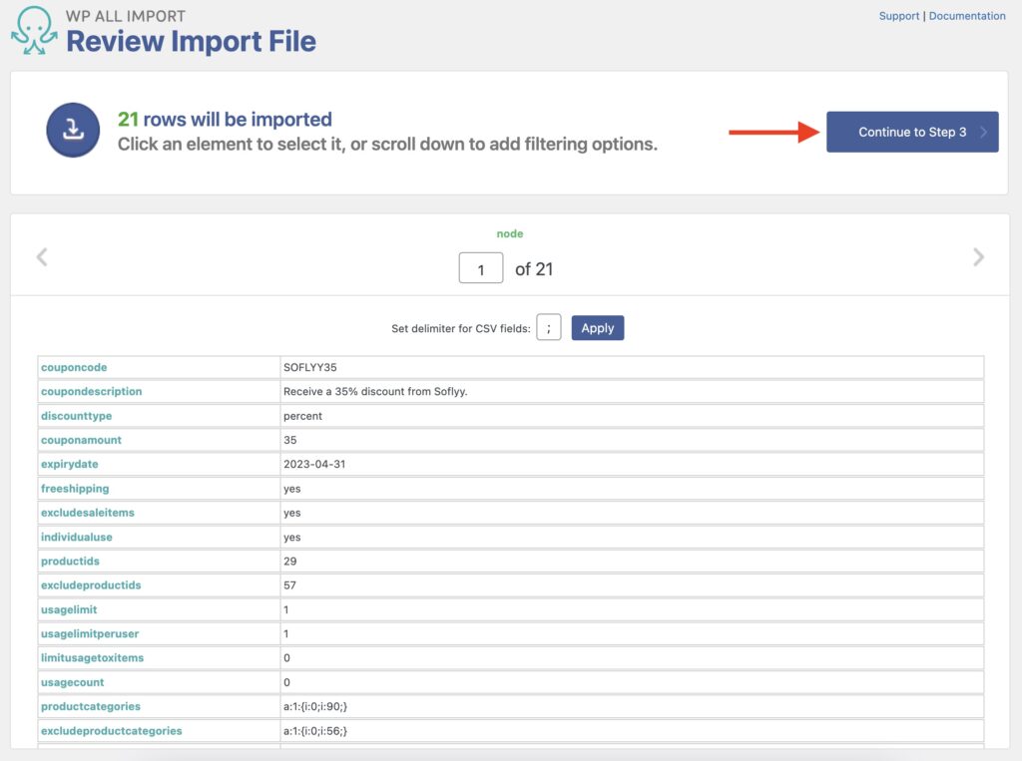The width and height of the screenshot is (1022, 761).
Task: Select the expirydate element
Action: click(69, 464)
